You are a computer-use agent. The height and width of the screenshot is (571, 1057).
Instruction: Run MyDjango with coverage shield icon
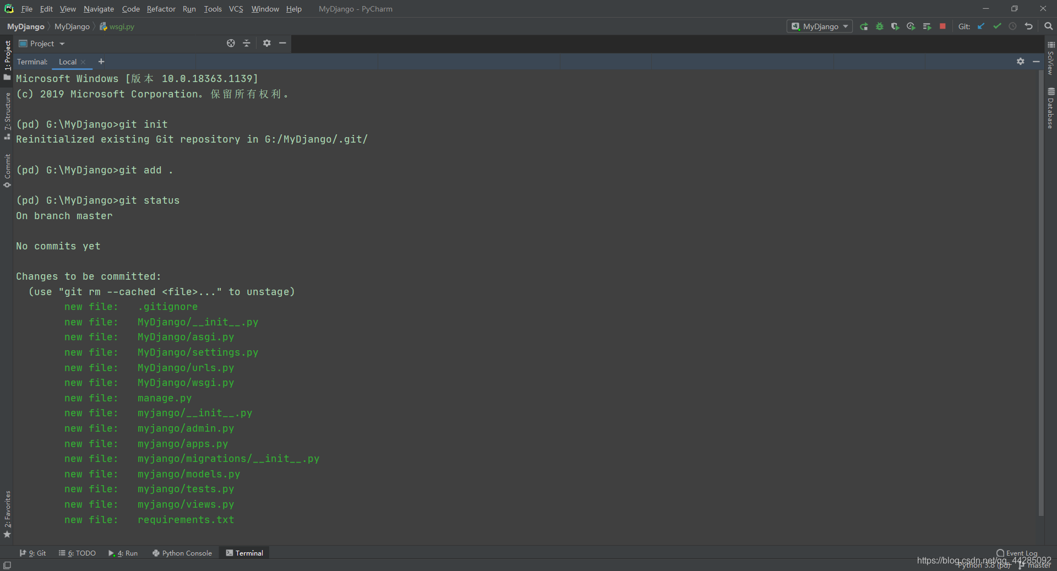pyautogui.click(x=895, y=26)
